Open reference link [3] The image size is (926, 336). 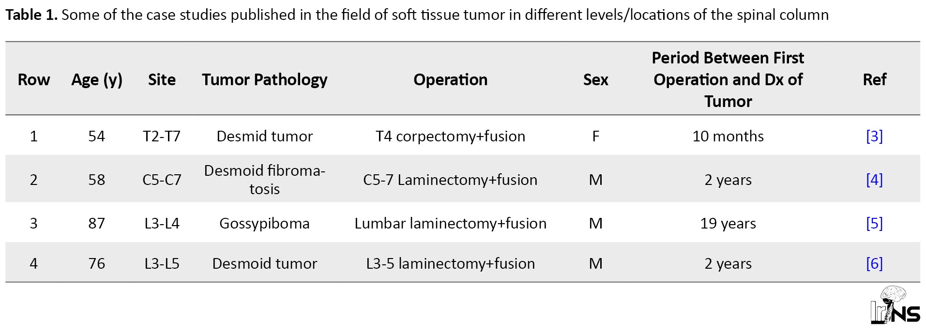874,136
